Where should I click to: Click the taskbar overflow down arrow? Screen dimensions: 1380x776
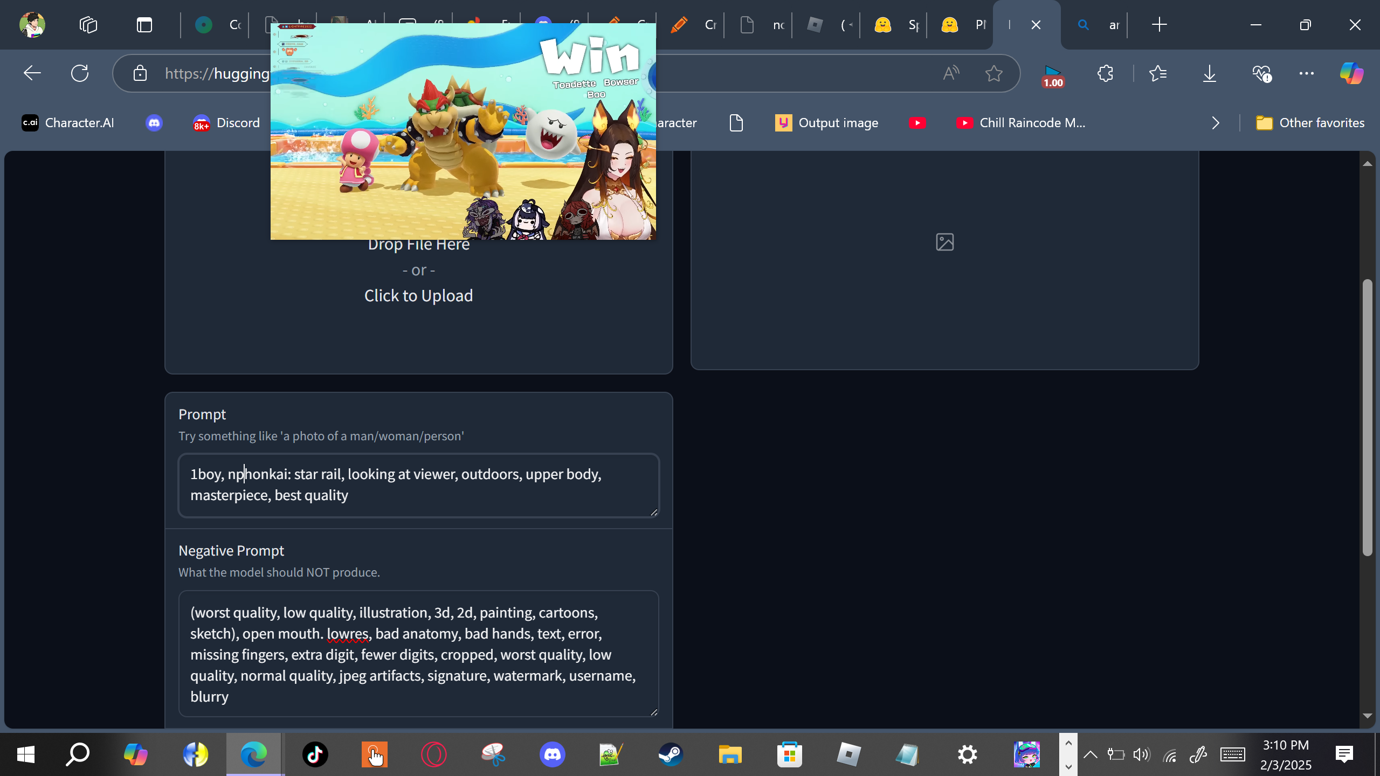click(1068, 766)
